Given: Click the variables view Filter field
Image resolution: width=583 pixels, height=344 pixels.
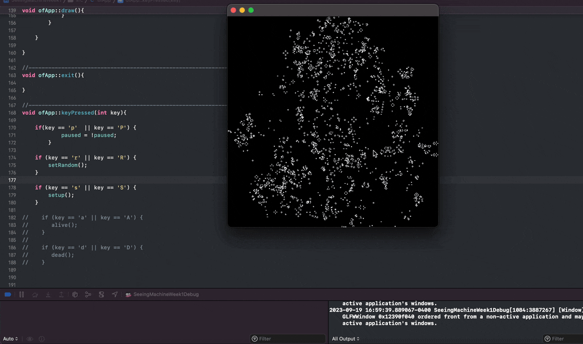Looking at the screenshot, I should coord(285,339).
